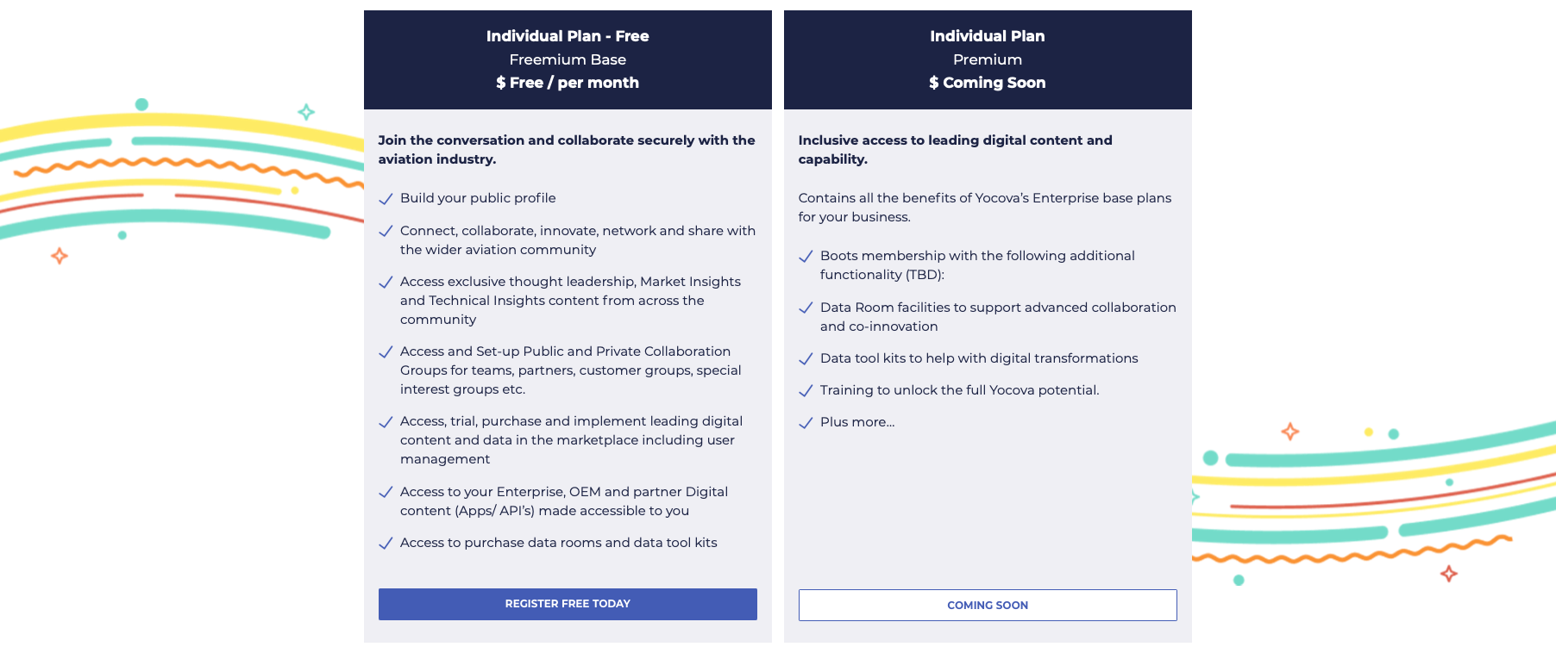1556x653 pixels.
Task: Click the Coming Soon button
Action: coord(988,605)
